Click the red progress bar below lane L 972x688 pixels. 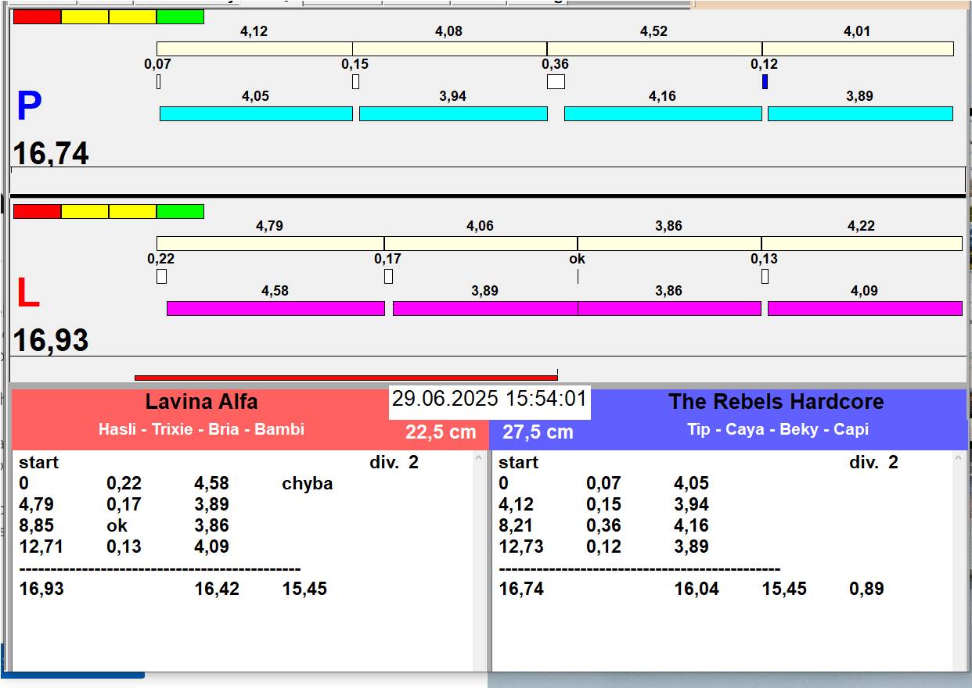point(345,378)
